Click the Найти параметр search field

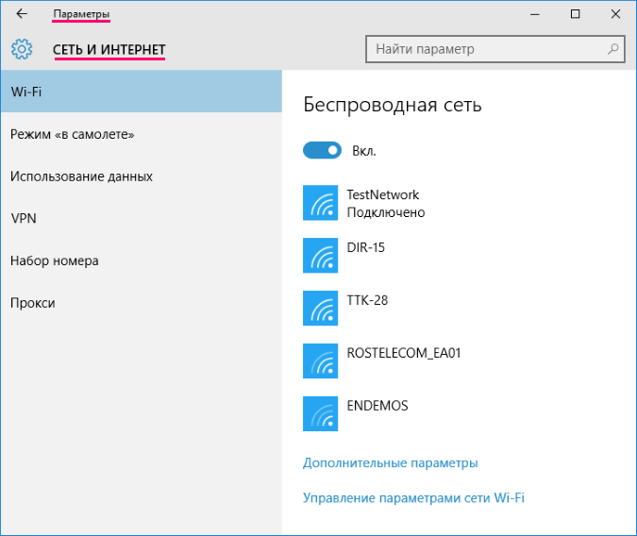(486, 49)
